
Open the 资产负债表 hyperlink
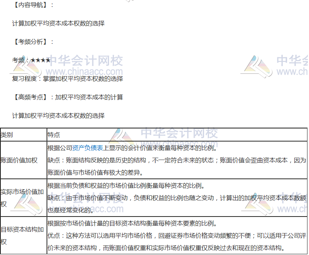[87, 147]
